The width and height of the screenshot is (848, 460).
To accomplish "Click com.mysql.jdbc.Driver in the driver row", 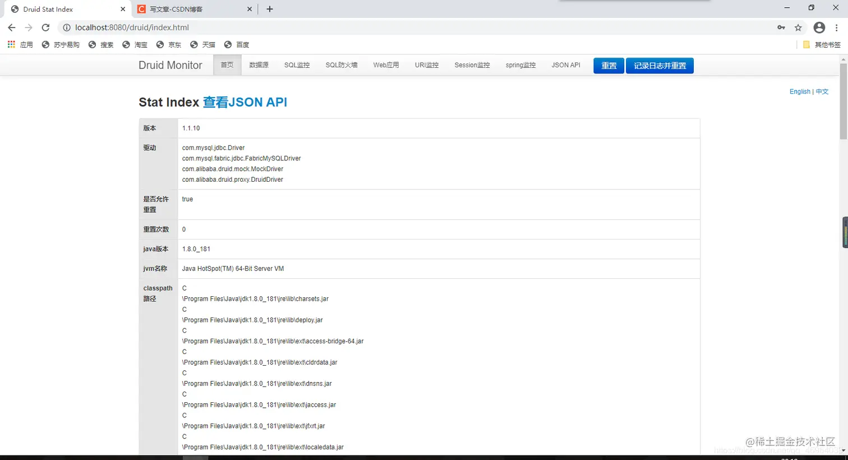I will 213,148.
